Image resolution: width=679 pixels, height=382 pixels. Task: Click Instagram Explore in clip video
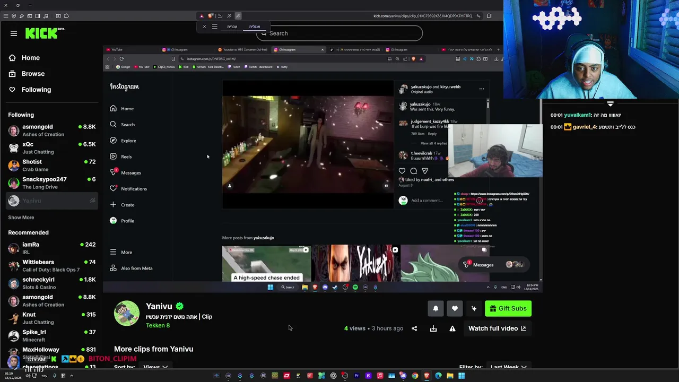tap(123, 141)
